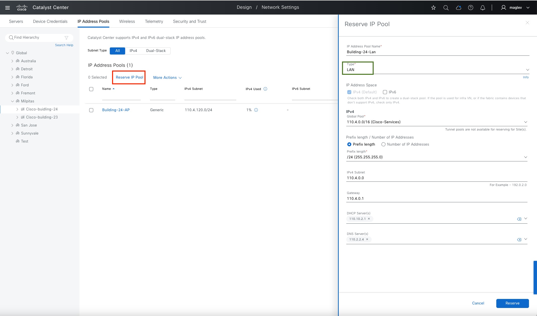Click IPv4 Used info icon in header

[x=265, y=89]
